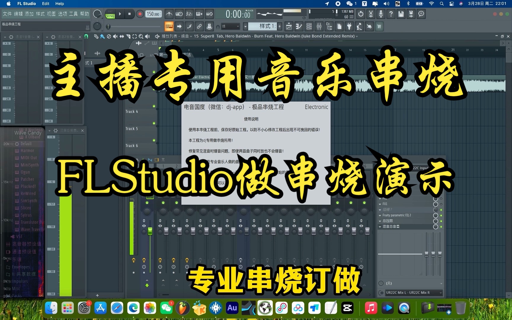This screenshot has width=512, height=320.
Task: Open the plugin picker plug icon
Action: (x=349, y=27)
